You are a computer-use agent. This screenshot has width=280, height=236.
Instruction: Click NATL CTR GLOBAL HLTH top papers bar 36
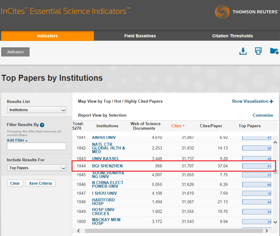[257, 148]
